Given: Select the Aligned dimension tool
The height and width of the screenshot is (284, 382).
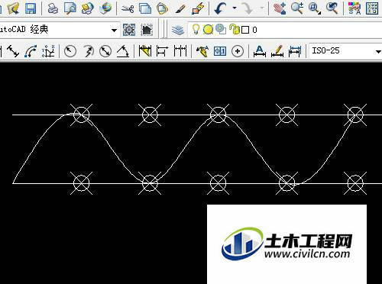Looking at the screenshot, I should point(13,51).
